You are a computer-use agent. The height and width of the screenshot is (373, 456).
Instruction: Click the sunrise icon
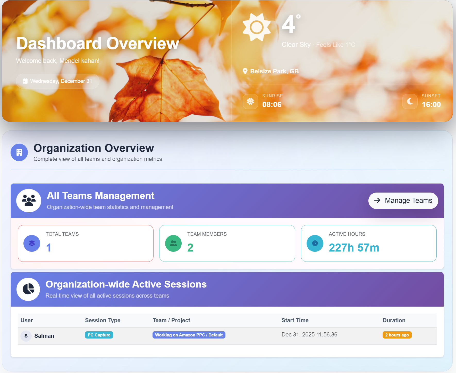coord(250,101)
